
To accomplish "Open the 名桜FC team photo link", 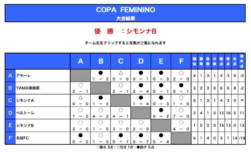I will click(x=23, y=138).
